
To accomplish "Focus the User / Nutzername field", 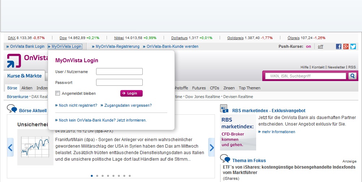I will click(x=119, y=71).
